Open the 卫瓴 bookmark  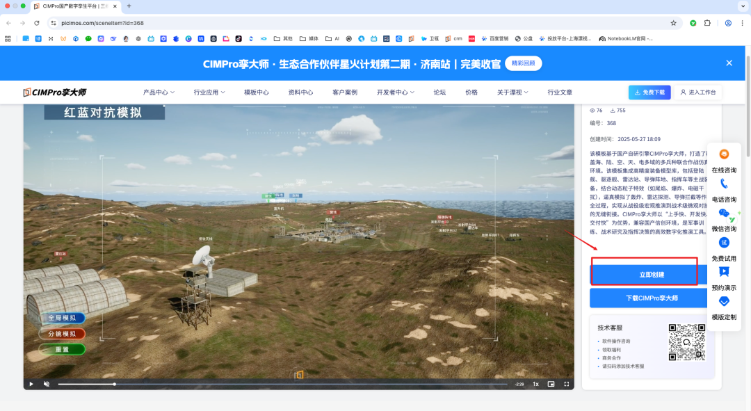pos(430,39)
